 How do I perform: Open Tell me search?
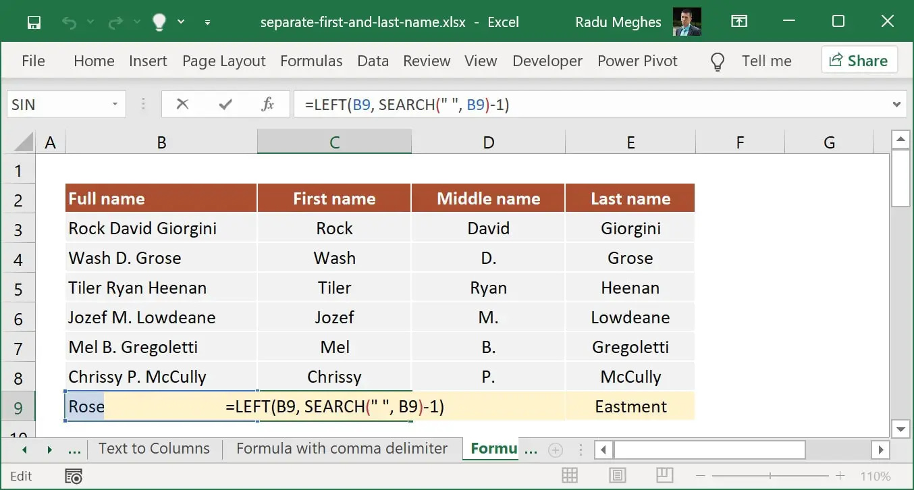(766, 61)
